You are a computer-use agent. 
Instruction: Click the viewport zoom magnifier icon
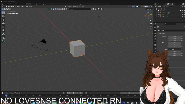[x=151, y=21]
